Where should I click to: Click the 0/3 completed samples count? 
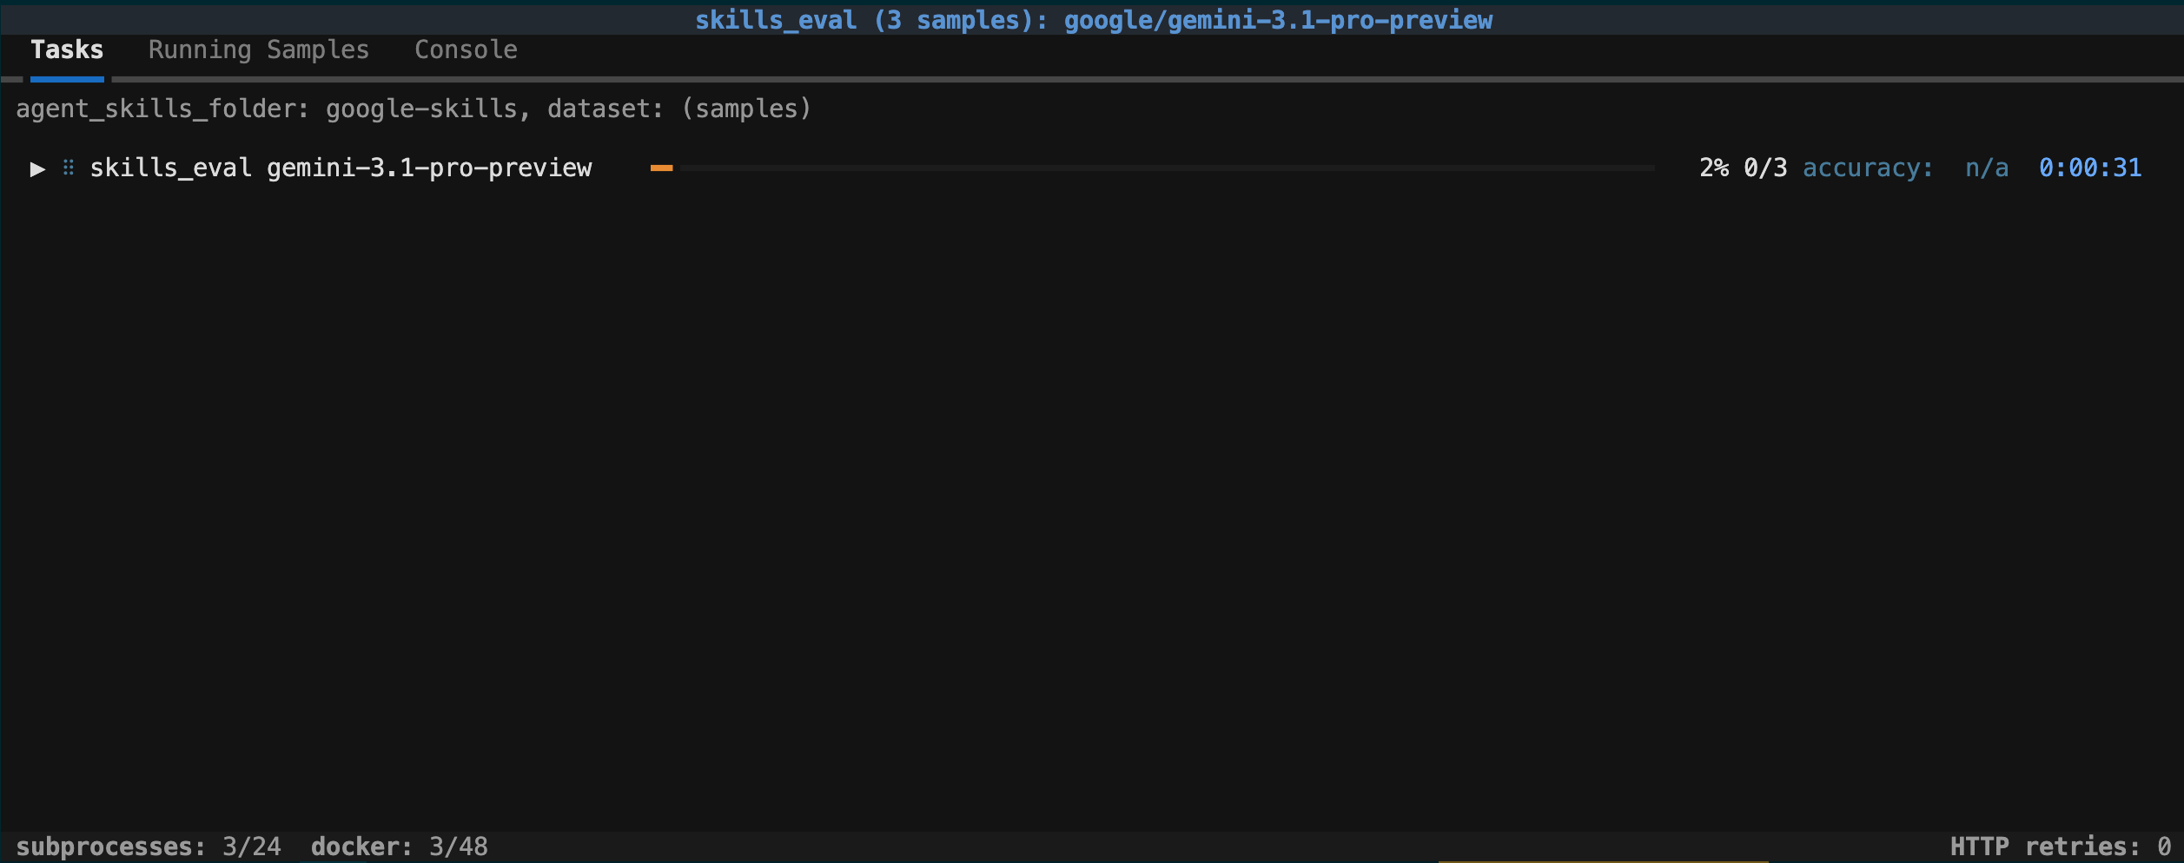[x=1765, y=168]
